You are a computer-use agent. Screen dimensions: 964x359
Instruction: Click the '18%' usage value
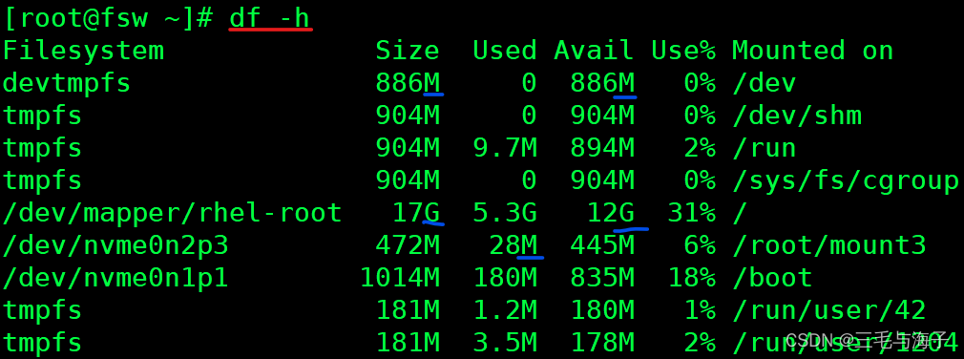click(691, 279)
